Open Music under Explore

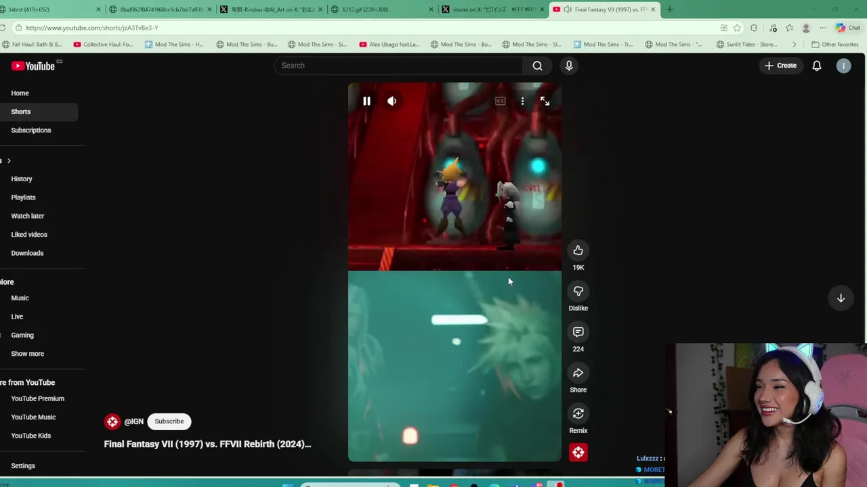(20, 298)
